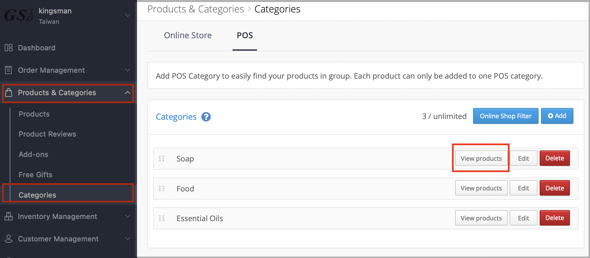Screen dimensions: 590x258
Task: Click the Customer Management person icon
Action: (x=9, y=239)
